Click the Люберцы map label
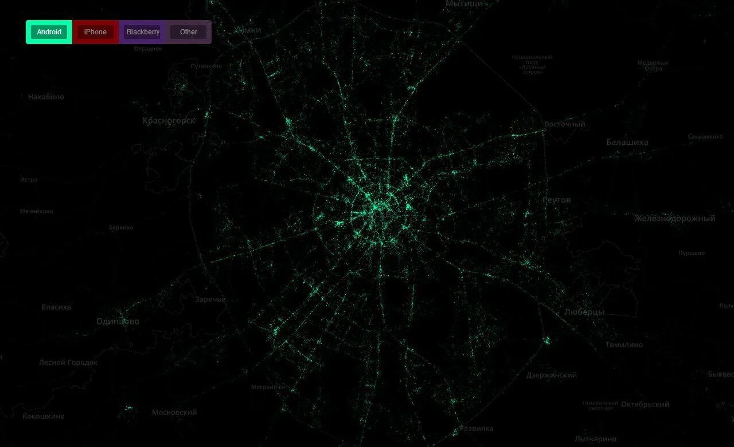This screenshot has height=447, width=734. (x=584, y=312)
